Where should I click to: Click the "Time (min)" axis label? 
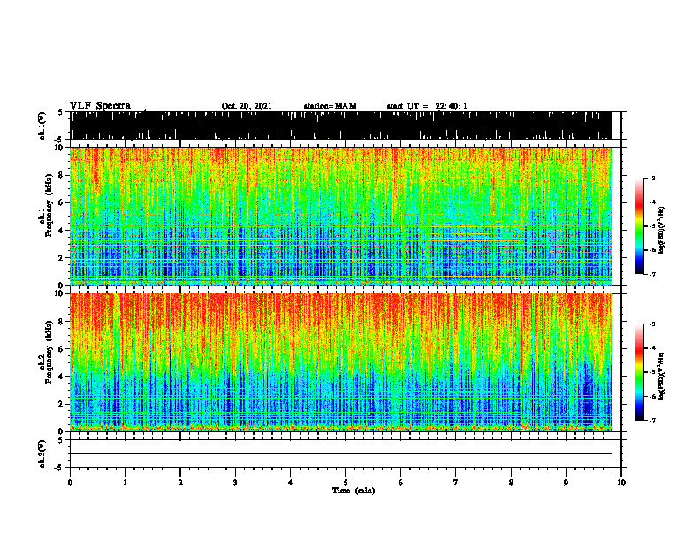click(x=354, y=491)
